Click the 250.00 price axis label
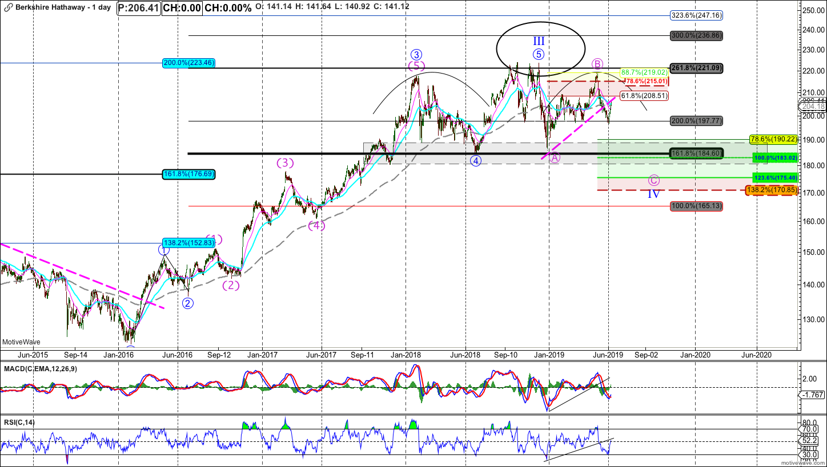 click(x=813, y=10)
